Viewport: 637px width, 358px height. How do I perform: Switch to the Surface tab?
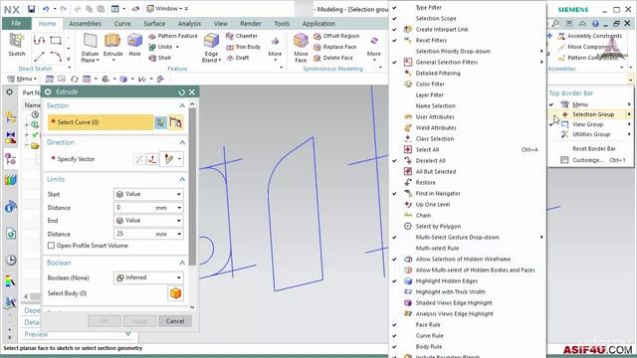pos(154,24)
